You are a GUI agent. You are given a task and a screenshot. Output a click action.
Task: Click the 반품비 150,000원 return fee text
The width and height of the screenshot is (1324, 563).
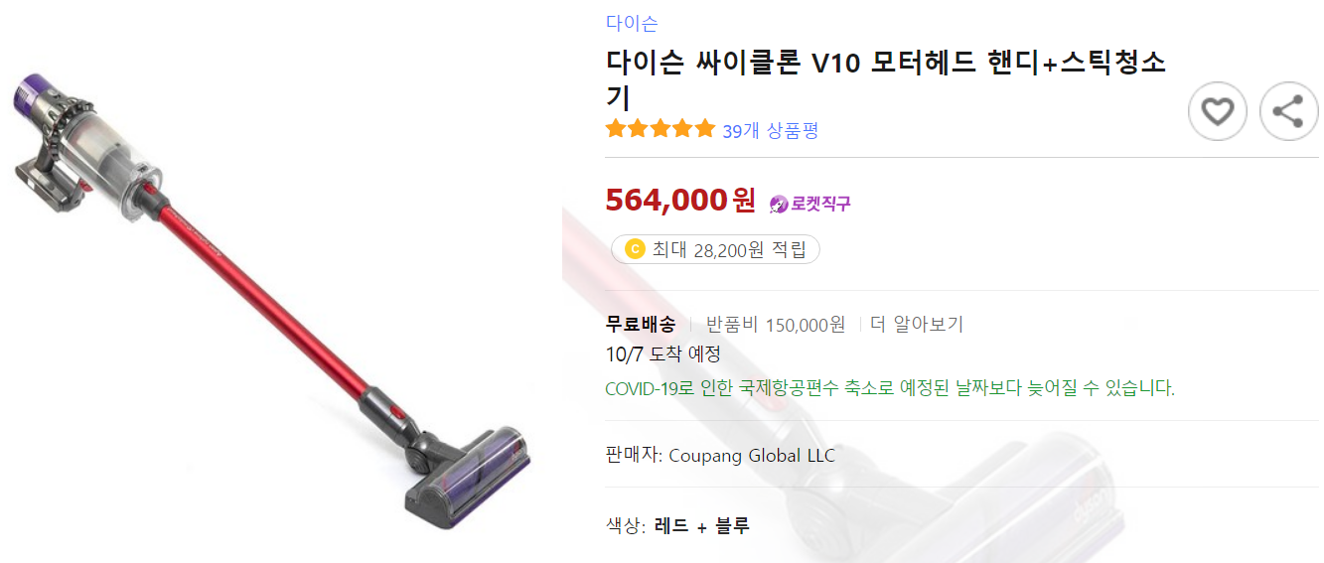(776, 324)
